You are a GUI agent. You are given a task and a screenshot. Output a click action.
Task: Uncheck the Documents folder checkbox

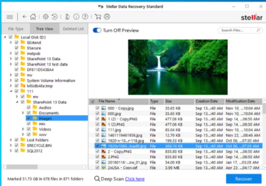click(x=29, y=113)
